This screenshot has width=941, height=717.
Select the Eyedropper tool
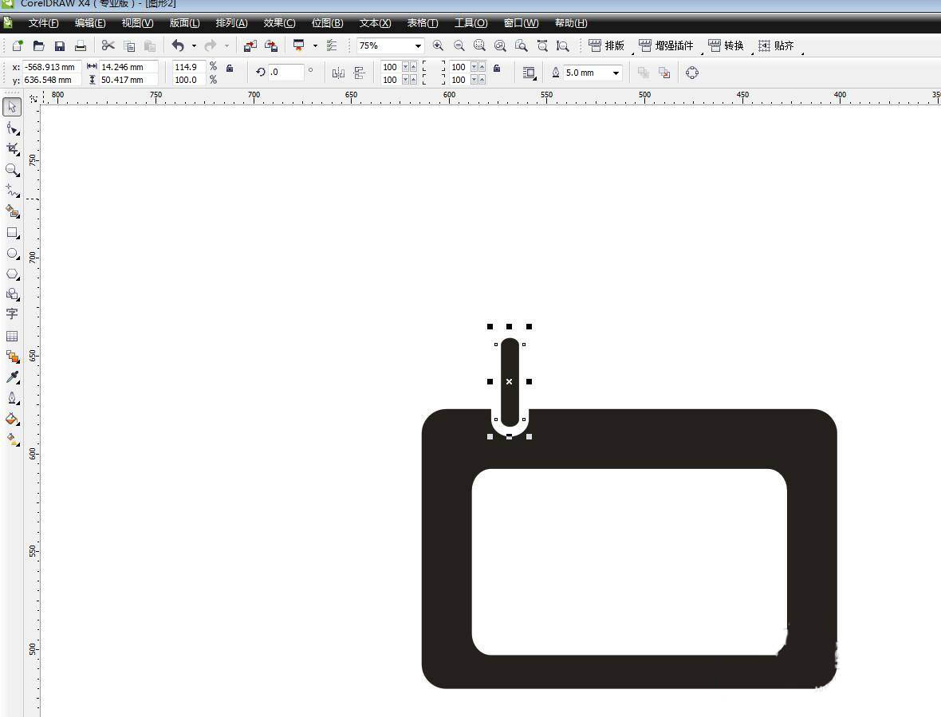tap(12, 376)
